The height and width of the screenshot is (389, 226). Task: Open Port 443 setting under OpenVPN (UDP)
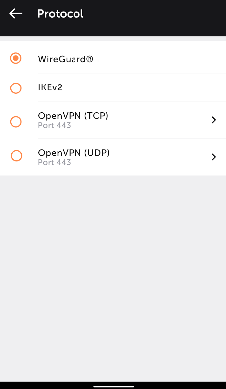click(x=54, y=162)
